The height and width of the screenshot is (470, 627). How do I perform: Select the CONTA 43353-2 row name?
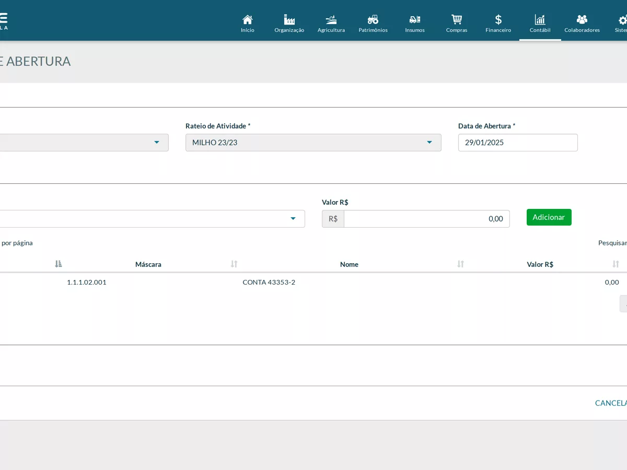pyautogui.click(x=269, y=282)
